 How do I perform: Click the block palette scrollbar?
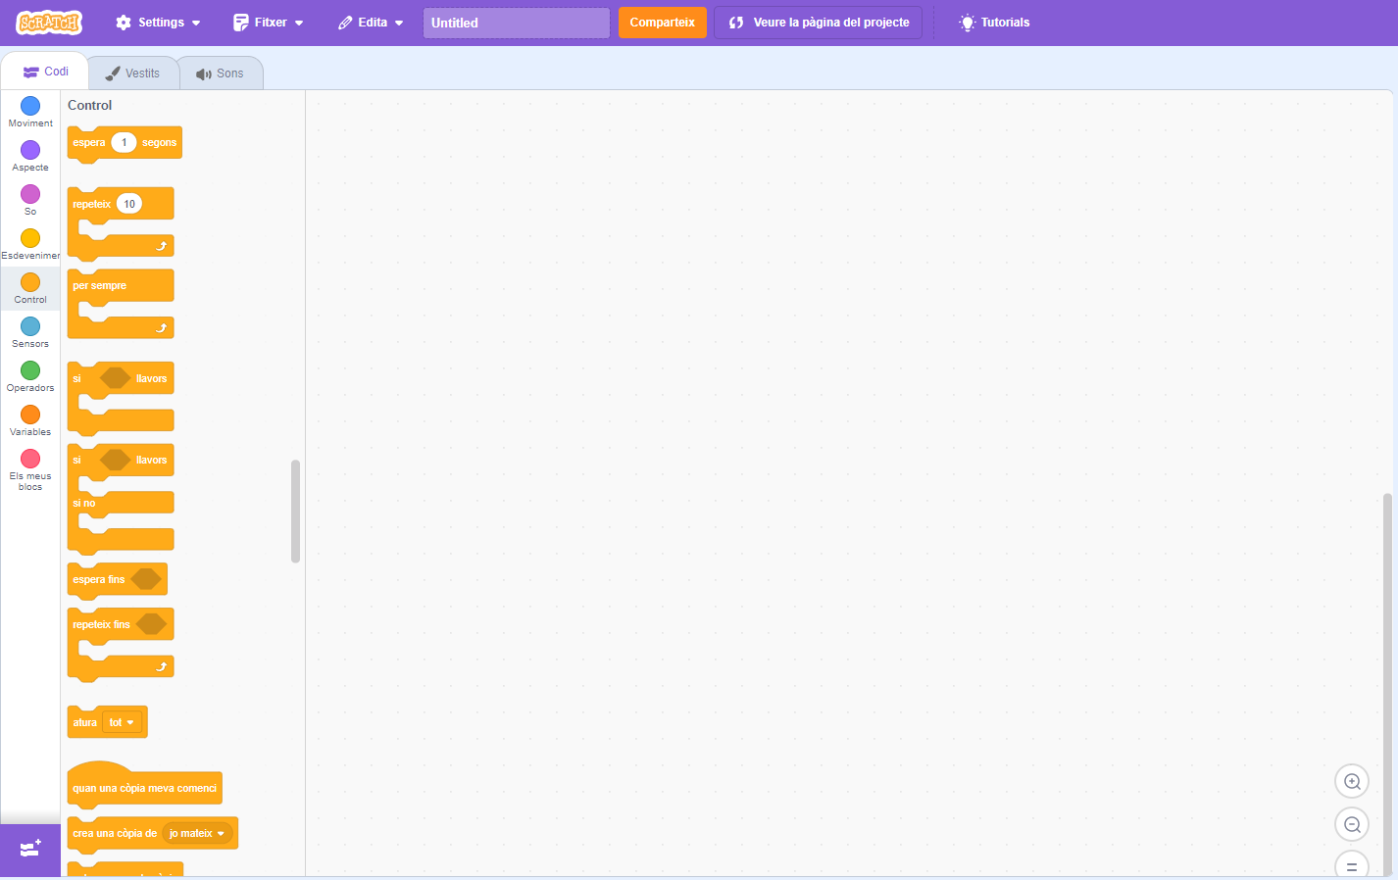point(295,512)
